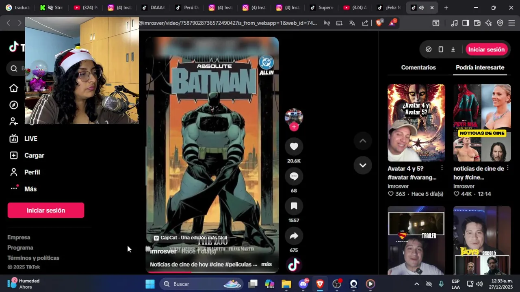Viewport: 520px width, 292px height.
Task: Open the Brave Shields lion icon
Action: tap(379, 23)
